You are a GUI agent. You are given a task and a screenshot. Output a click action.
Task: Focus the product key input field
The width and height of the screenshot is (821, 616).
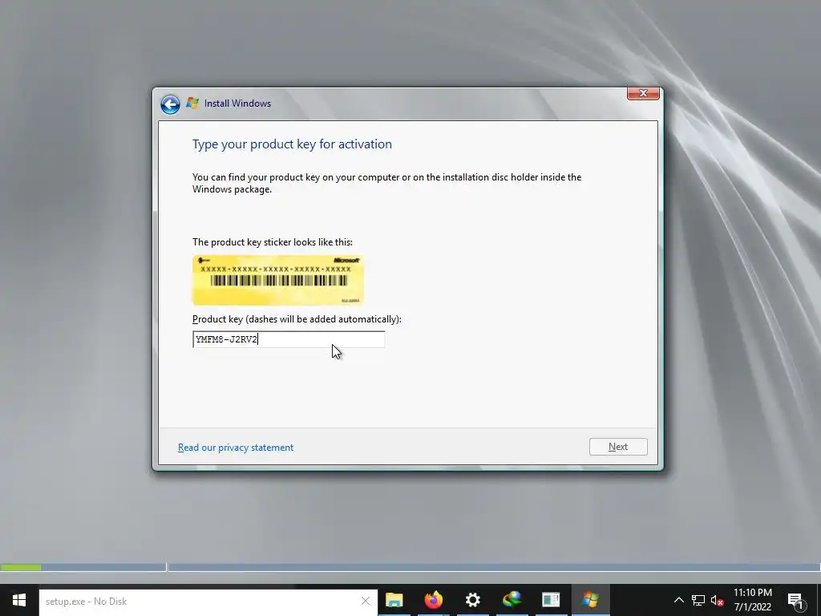(289, 339)
